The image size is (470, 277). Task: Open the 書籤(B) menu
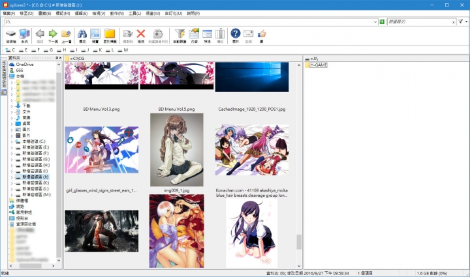coord(44,14)
